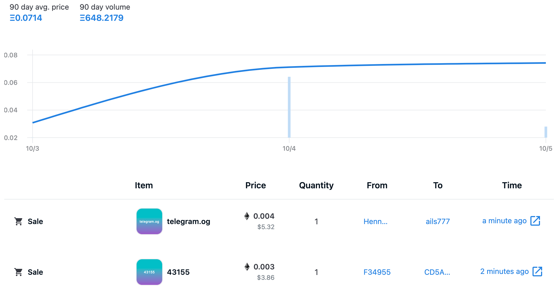Open the telegram.og item thumbnail
The image size is (556, 295).
[149, 221]
